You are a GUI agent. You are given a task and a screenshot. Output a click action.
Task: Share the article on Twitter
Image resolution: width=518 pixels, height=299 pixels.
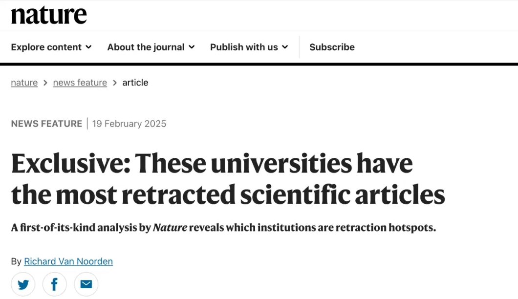(x=23, y=284)
